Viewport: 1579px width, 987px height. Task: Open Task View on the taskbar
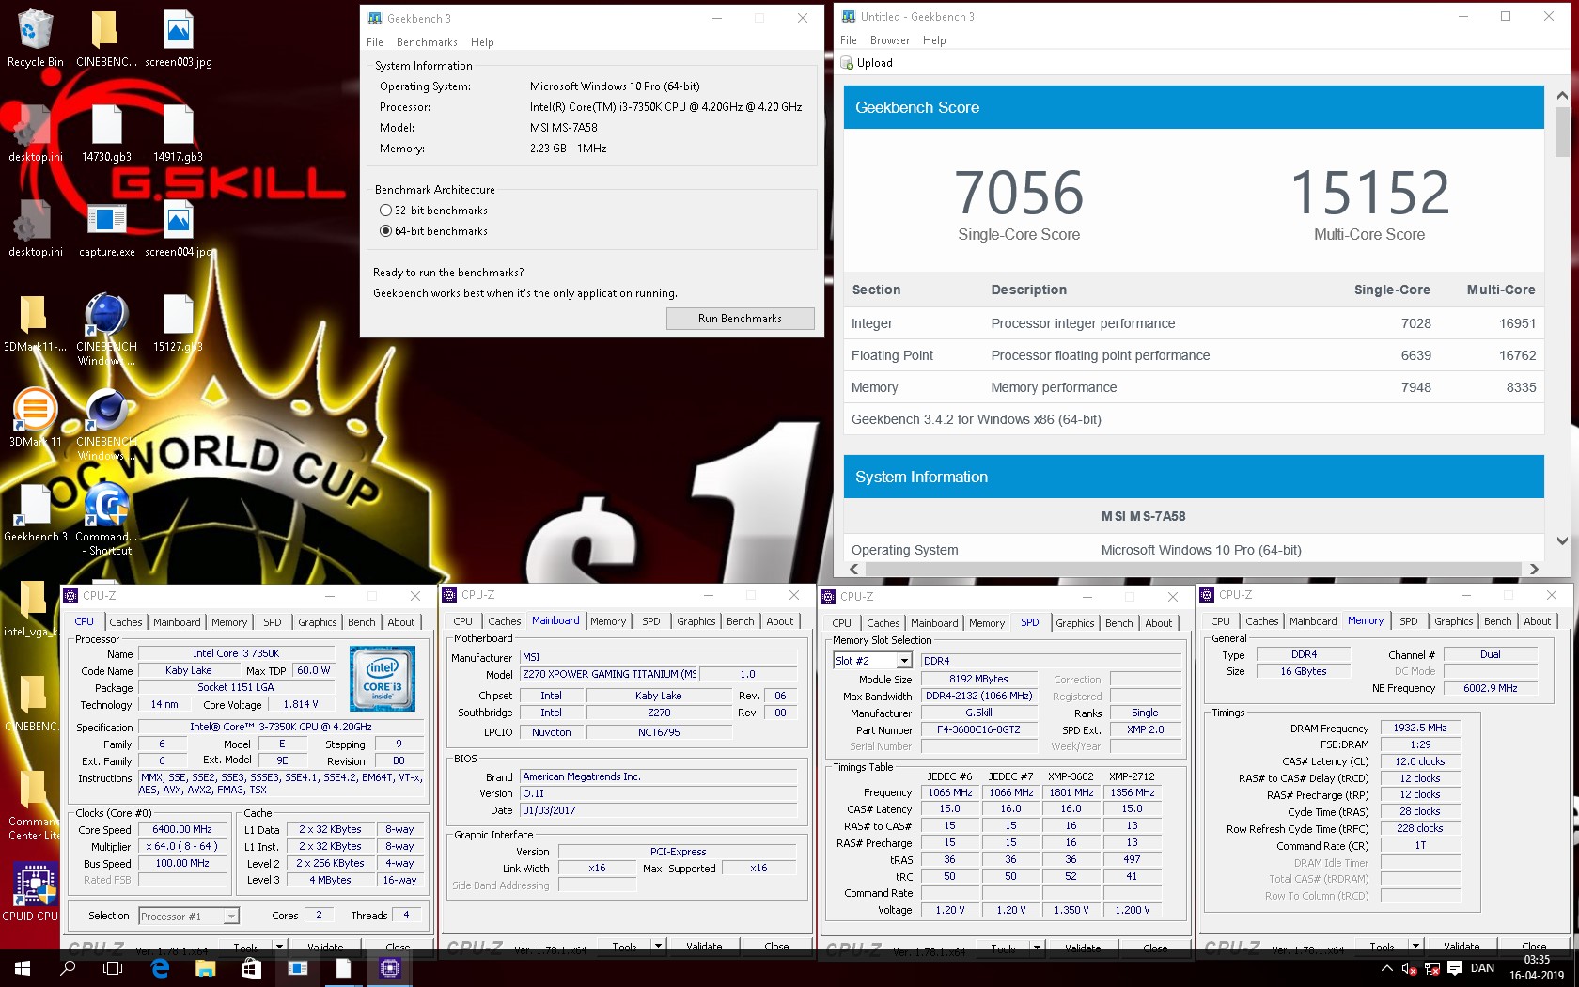click(113, 967)
